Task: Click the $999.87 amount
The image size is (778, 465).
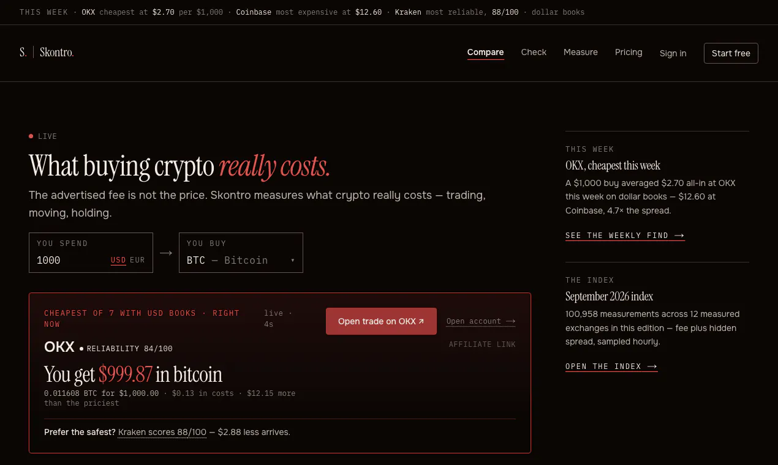Action: [x=126, y=374]
